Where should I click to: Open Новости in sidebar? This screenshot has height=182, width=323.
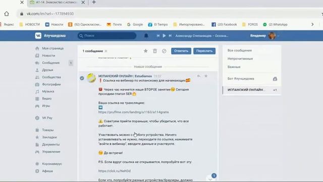click(x=48, y=56)
